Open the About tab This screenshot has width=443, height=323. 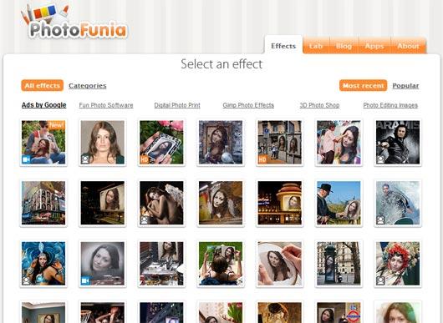408,46
